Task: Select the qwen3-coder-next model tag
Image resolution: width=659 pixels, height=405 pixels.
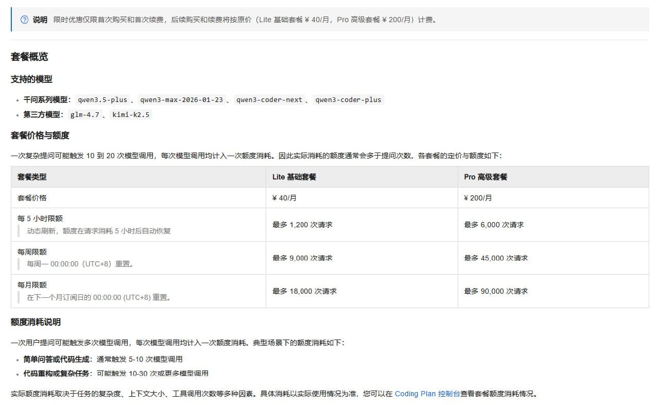Action: pyautogui.click(x=269, y=100)
